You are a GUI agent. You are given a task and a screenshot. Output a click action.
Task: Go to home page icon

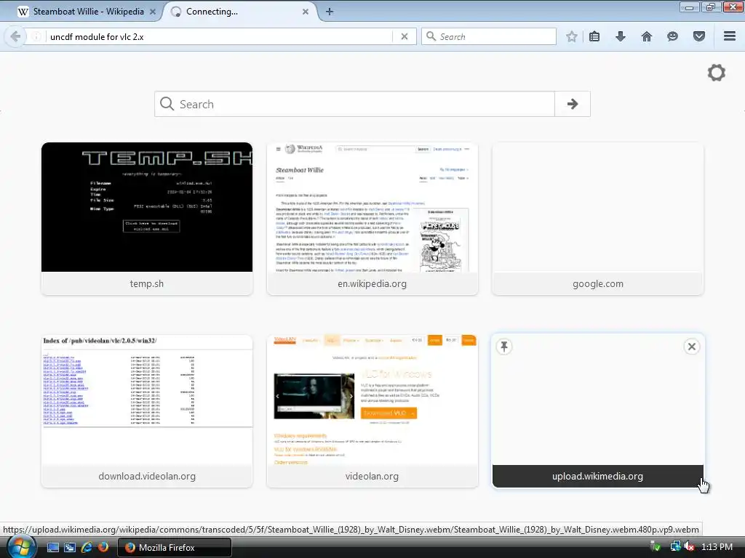click(x=647, y=36)
